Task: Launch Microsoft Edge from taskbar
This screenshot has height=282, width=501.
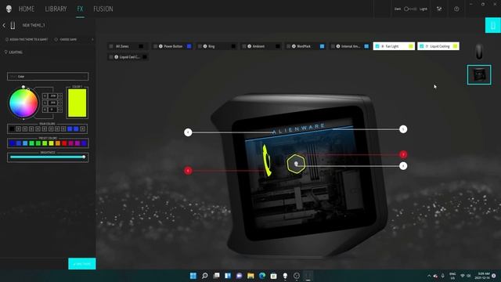Action: [262, 276]
